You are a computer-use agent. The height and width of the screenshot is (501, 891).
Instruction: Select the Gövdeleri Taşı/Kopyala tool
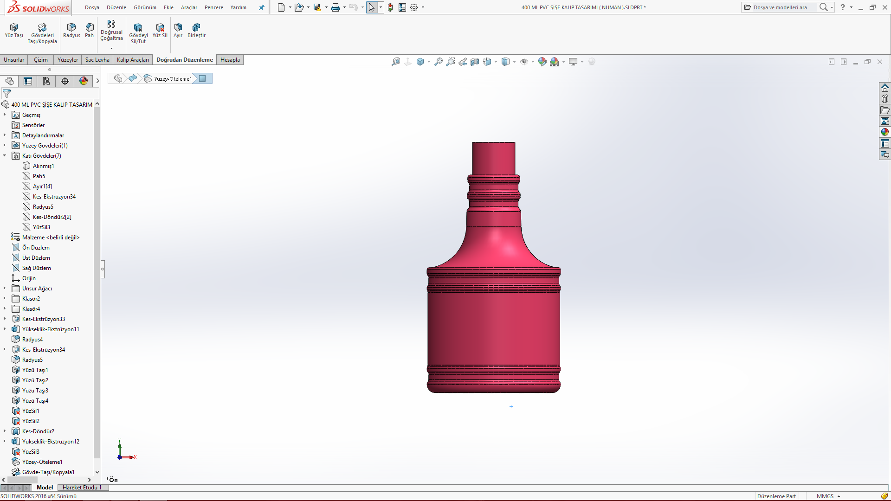coord(42,27)
